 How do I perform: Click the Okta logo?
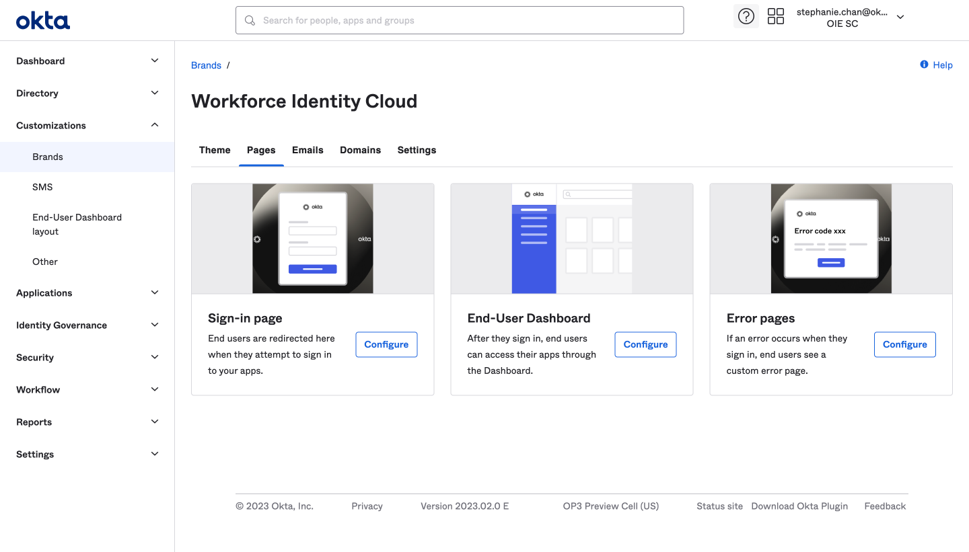pyautogui.click(x=43, y=20)
